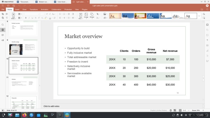The height and width of the screenshot is (118, 210).
Task: Click the Decrease indent icon
Action: [69, 14]
